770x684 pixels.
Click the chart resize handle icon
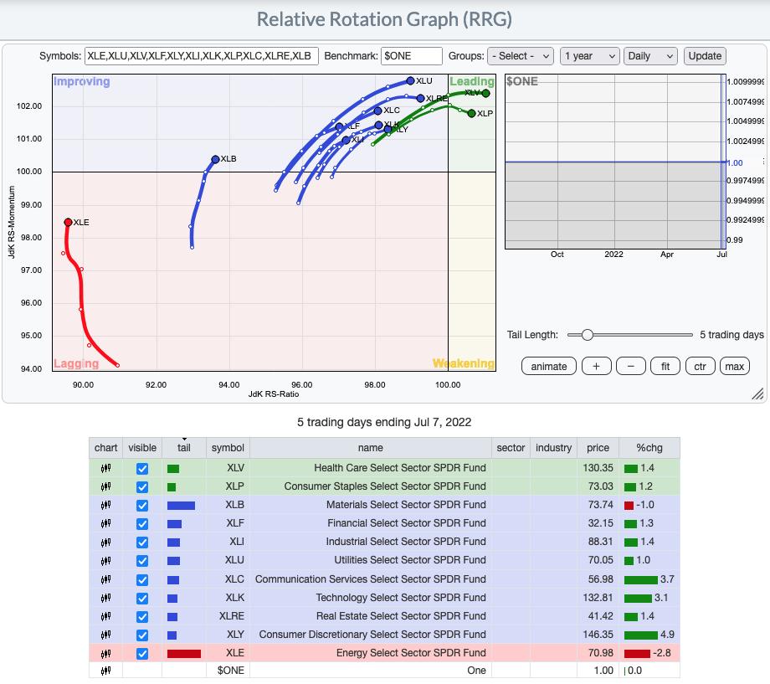pyautogui.click(x=757, y=393)
